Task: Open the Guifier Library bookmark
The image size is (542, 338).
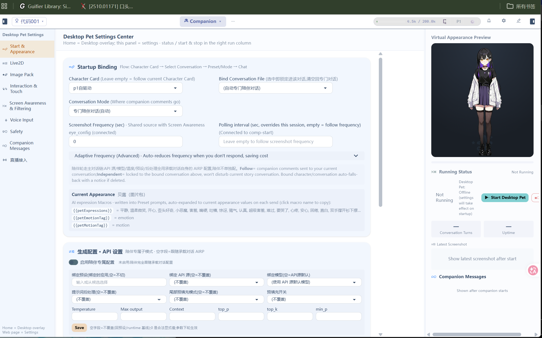Action: click(x=45, y=6)
